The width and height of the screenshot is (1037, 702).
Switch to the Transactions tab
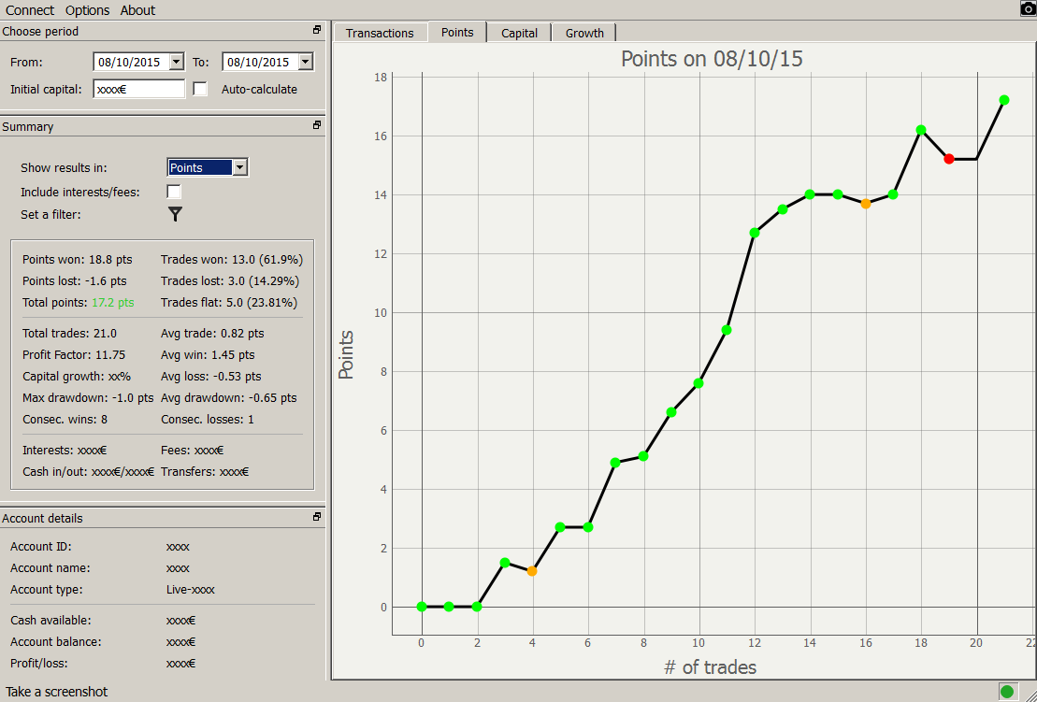(x=380, y=33)
